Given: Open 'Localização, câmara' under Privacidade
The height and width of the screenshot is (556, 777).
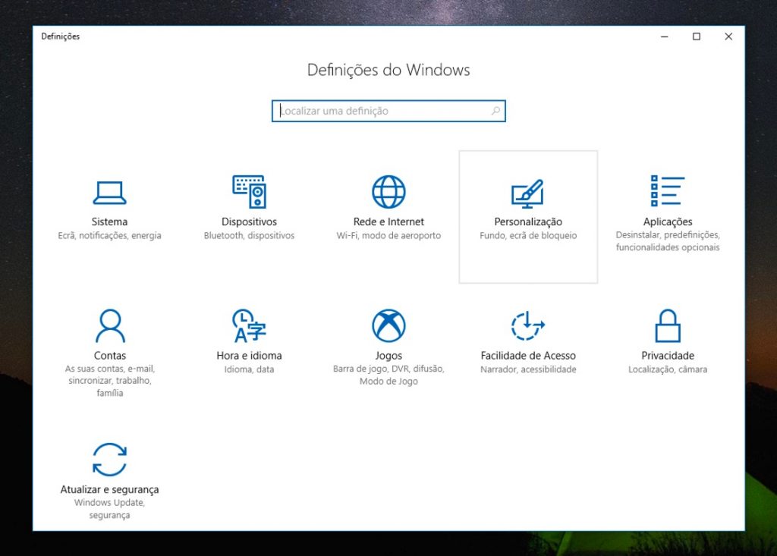Looking at the screenshot, I should coord(668,369).
